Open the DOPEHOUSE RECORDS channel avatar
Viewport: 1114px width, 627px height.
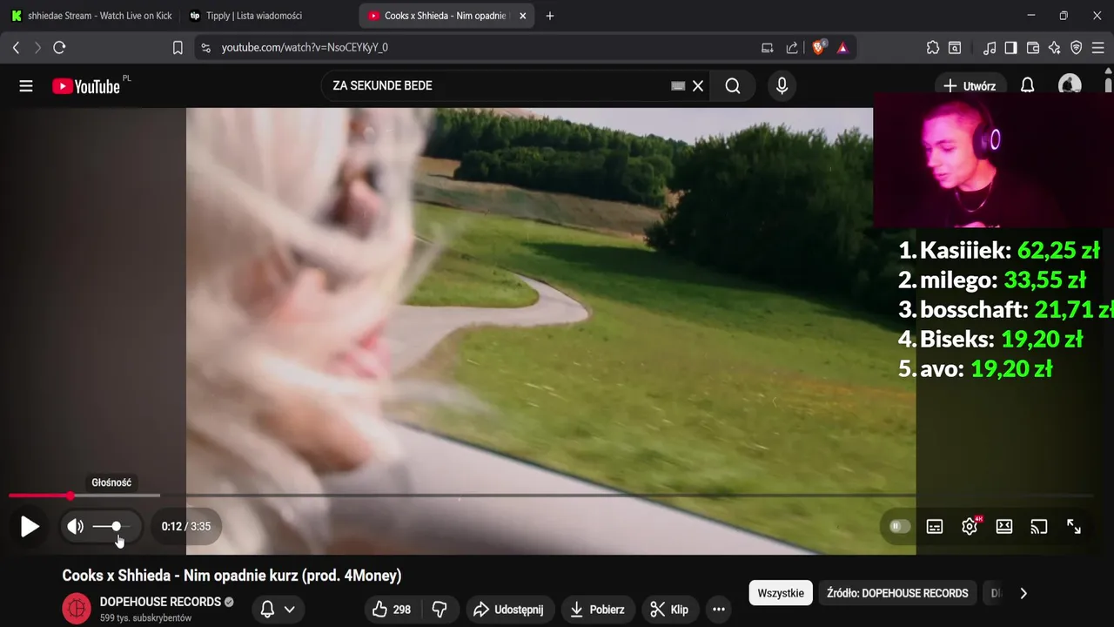click(77, 609)
